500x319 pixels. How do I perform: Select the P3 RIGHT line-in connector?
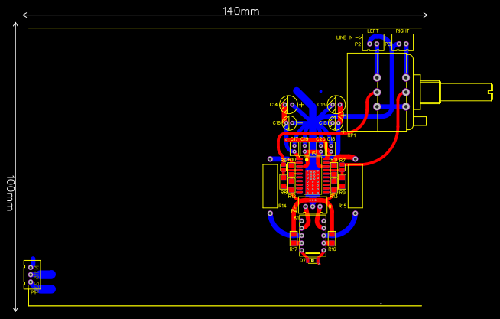(402, 44)
